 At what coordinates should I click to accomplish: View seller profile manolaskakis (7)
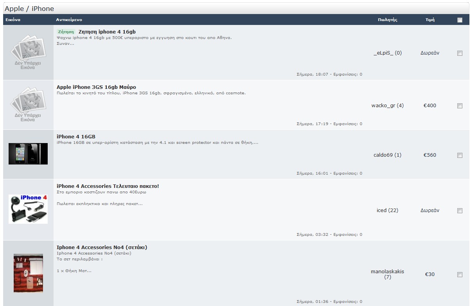pyautogui.click(x=387, y=274)
